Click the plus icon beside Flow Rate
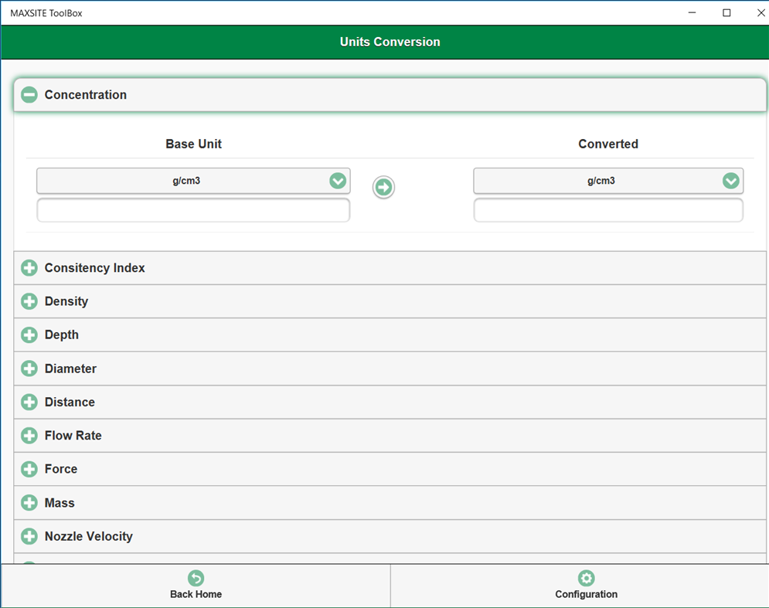 (x=29, y=435)
